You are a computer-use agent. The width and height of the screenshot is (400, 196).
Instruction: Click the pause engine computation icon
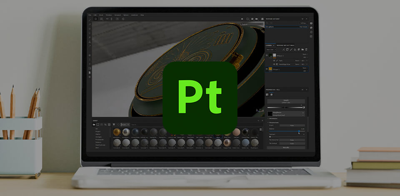point(242,19)
